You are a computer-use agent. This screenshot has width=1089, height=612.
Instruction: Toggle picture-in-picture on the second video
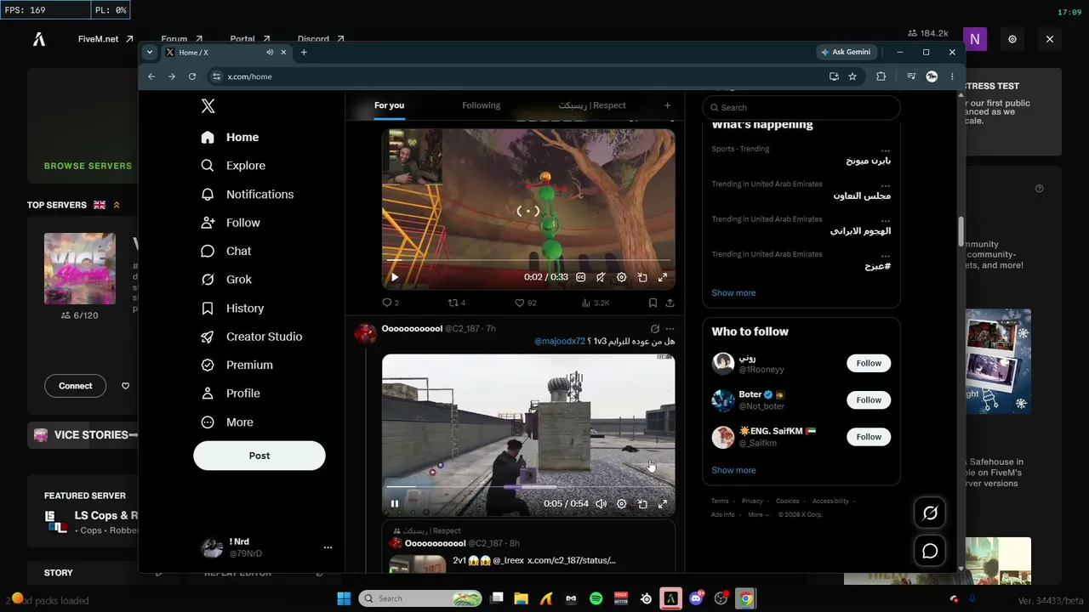(642, 503)
